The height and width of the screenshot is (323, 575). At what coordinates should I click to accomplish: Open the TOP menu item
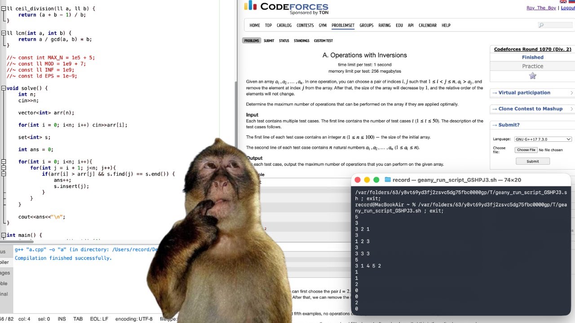click(268, 26)
